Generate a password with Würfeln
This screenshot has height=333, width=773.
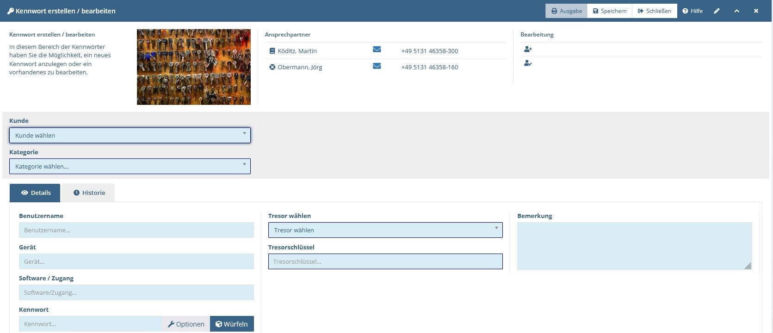tap(232, 324)
